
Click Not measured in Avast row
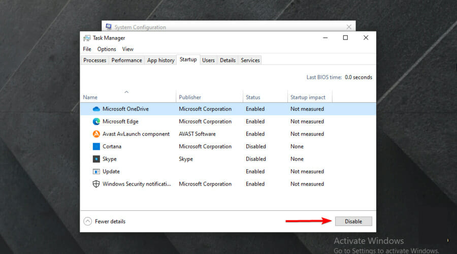point(307,134)
